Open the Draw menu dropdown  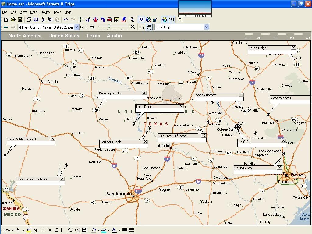point(8,230)
